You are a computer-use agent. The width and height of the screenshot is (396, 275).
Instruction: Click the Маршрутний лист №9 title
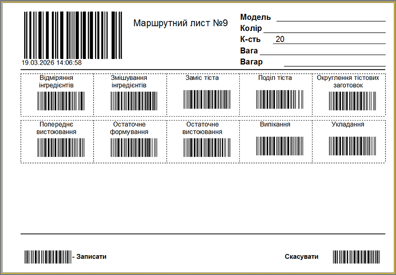[181, 23]
